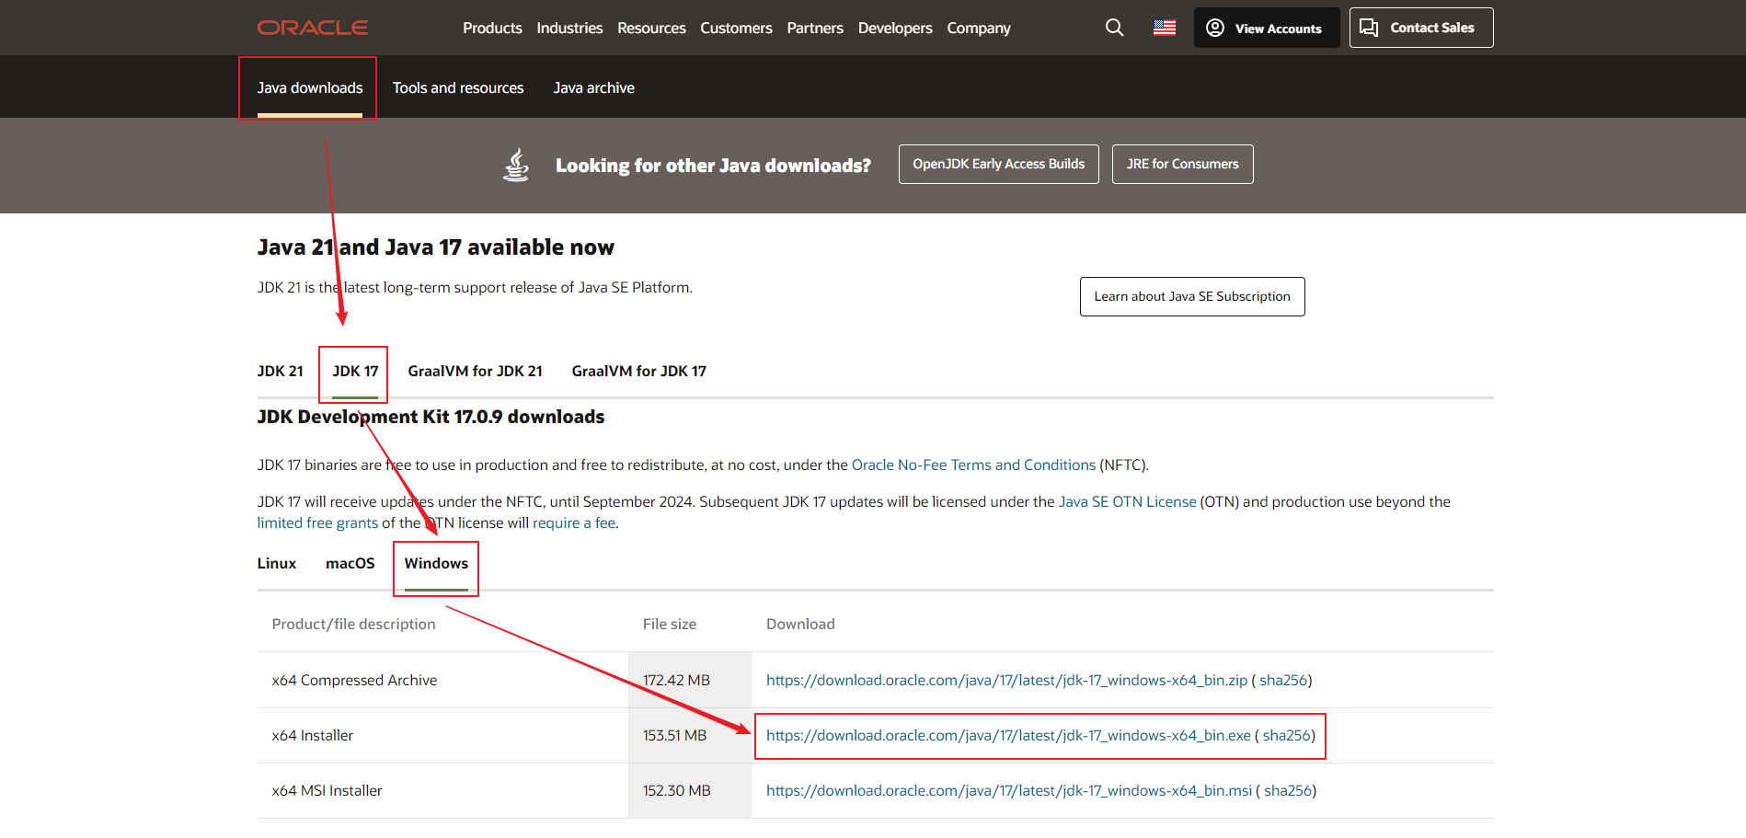The width and height of the screenshot is (1746, 838).
Task: Click OpenJDK Early Access Builds button
Action: click(998, 164)
